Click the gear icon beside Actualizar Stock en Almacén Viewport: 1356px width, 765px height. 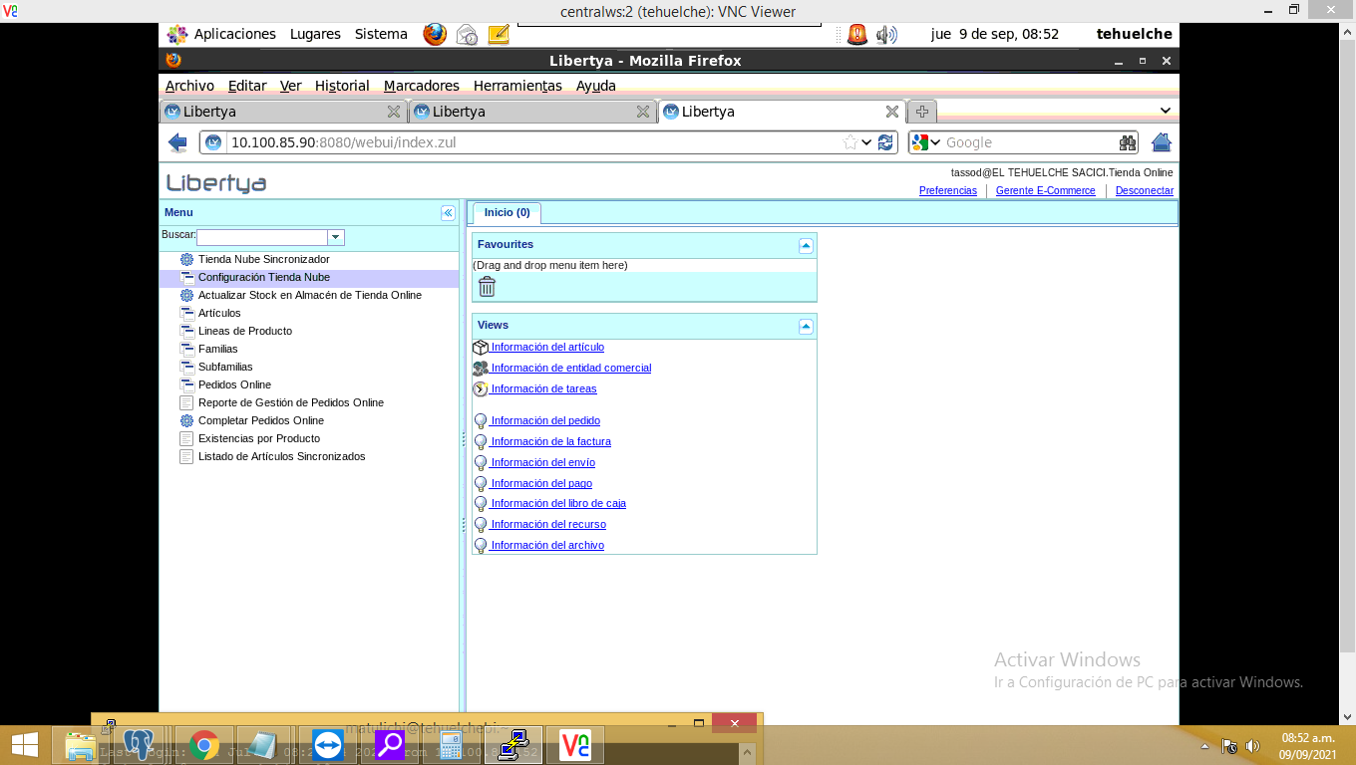[x=186, y=295]
